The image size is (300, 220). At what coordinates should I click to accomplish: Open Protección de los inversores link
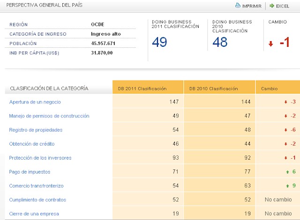point(40,158)
